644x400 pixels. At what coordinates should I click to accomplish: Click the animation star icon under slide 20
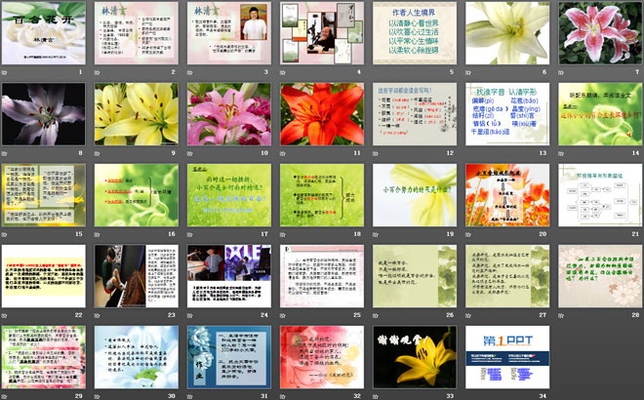click(x=468, y=234)
